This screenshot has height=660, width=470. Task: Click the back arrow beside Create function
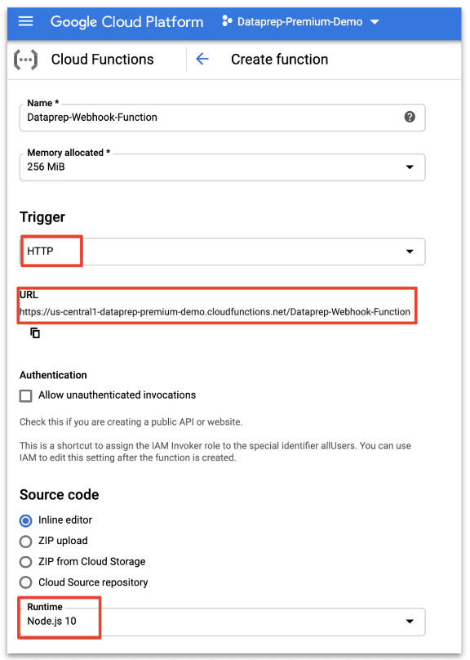point(202,59)
